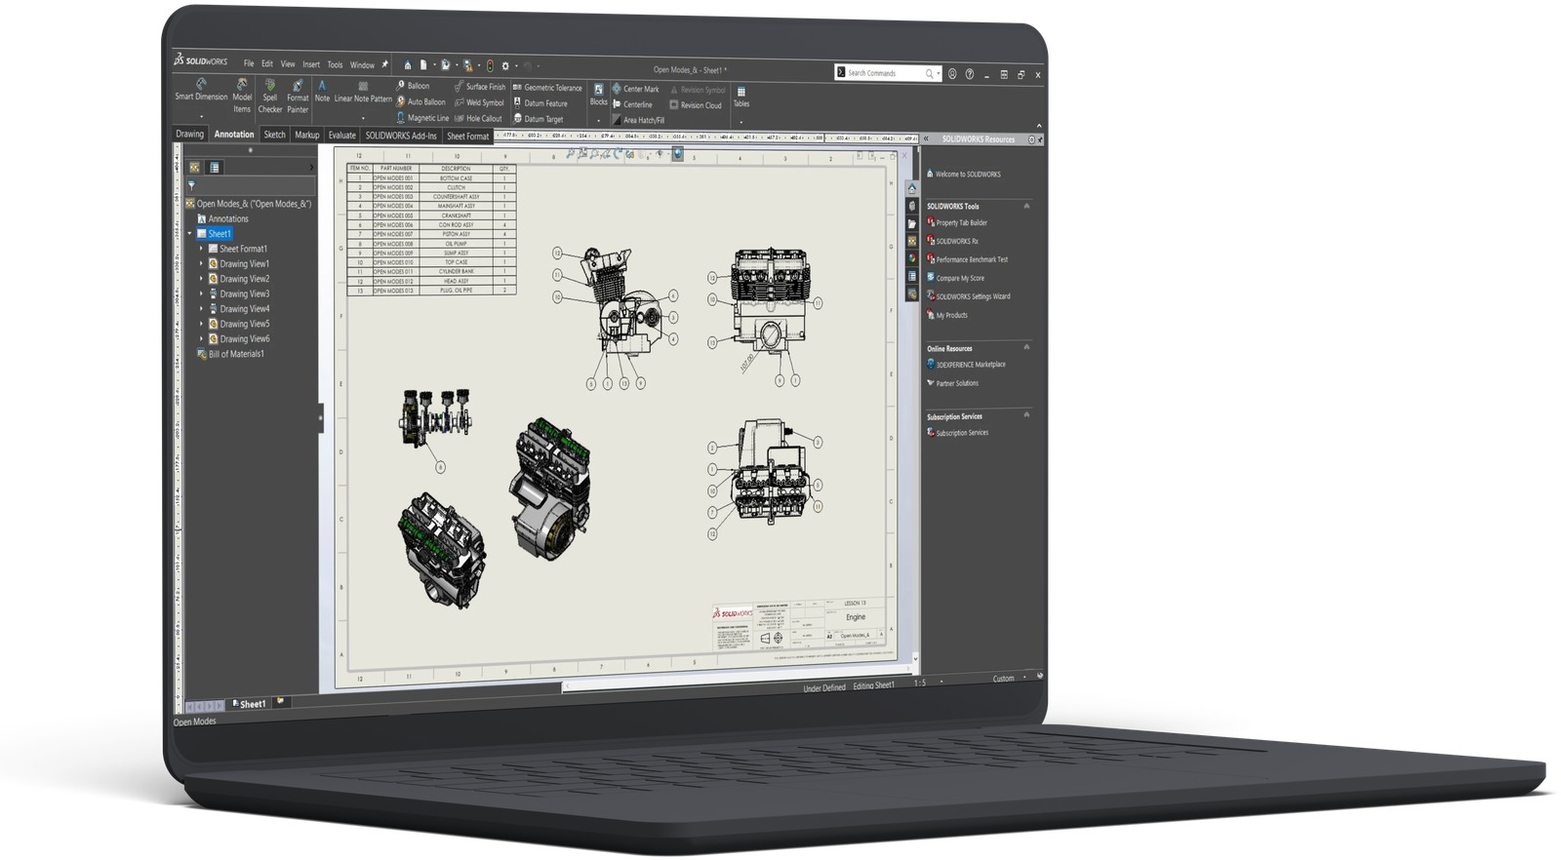Viewport: 1561px width, 860px height.
Task: Open the Insert menu
Action: (x=310, y=64)
